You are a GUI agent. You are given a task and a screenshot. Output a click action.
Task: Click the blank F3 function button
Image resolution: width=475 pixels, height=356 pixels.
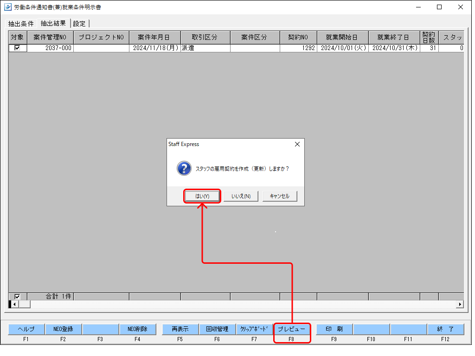click(100, 329)
